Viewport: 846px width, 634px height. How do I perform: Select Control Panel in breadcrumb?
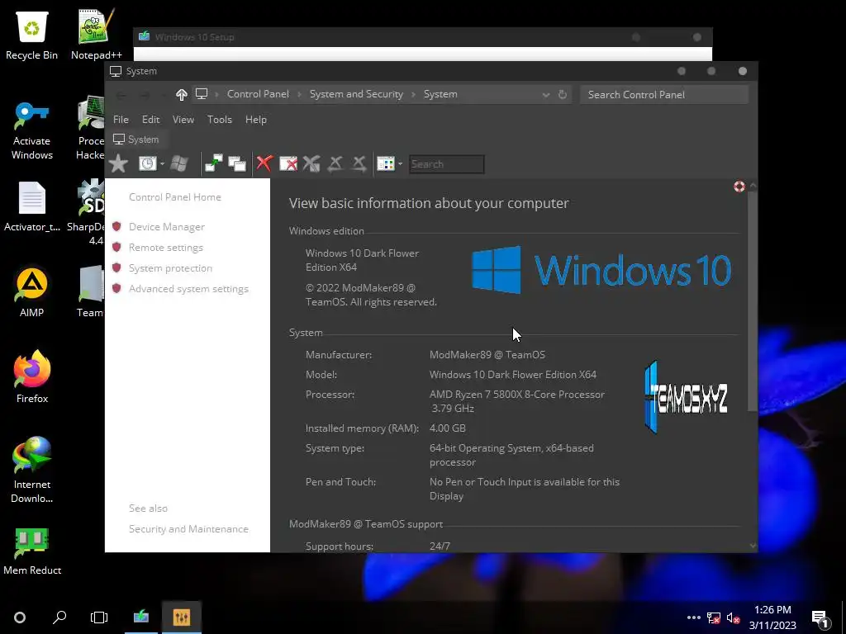[258, 94]
